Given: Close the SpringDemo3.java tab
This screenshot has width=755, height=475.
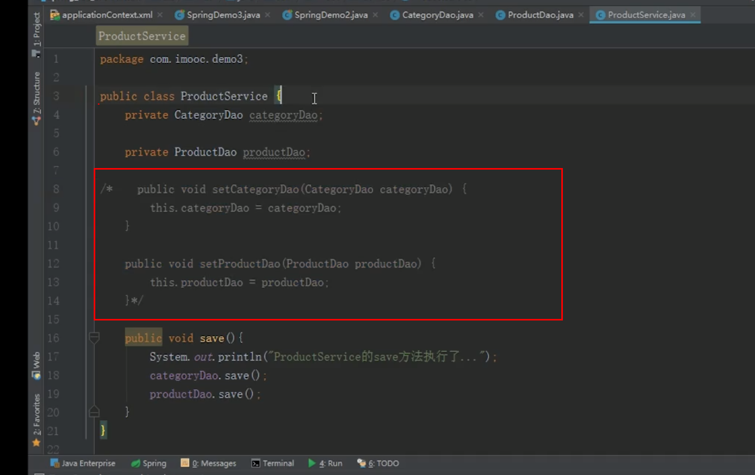Looking at the screenshot, I should pyautogui.click(x=267, y=15).
